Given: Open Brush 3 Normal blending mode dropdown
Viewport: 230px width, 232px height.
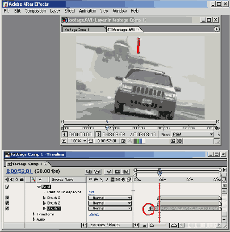Looking at the screenshot, I should point(110,198).
